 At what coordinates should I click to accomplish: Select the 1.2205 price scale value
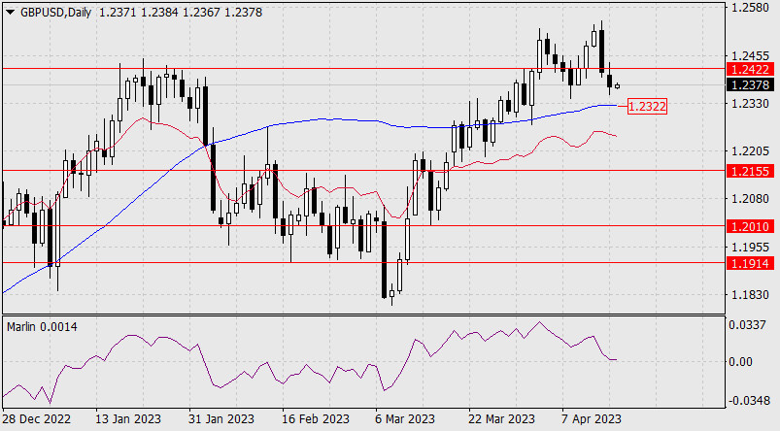point(751,151)
